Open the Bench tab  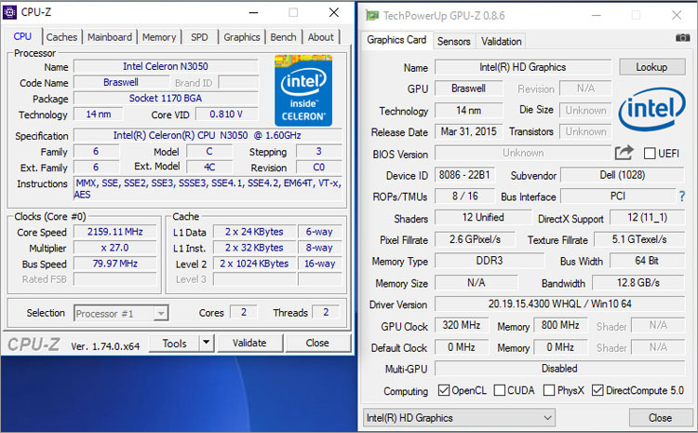tap(283, 37)
